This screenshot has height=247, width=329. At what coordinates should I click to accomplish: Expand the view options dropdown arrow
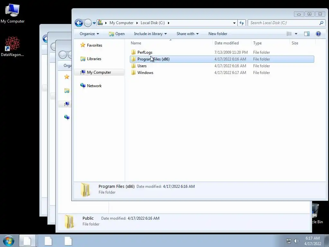tap(296, 33)
